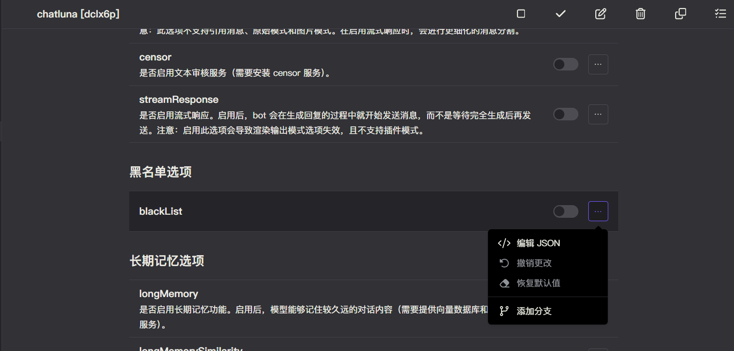Enable the blackList toggle
The height and width of the screenshot is (351, 734).
(565, 211)
